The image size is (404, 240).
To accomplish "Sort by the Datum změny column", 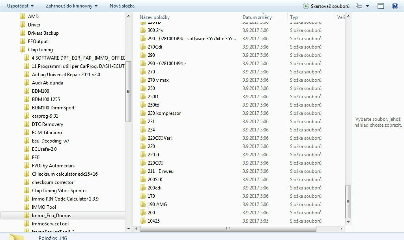I will point(257,17).
